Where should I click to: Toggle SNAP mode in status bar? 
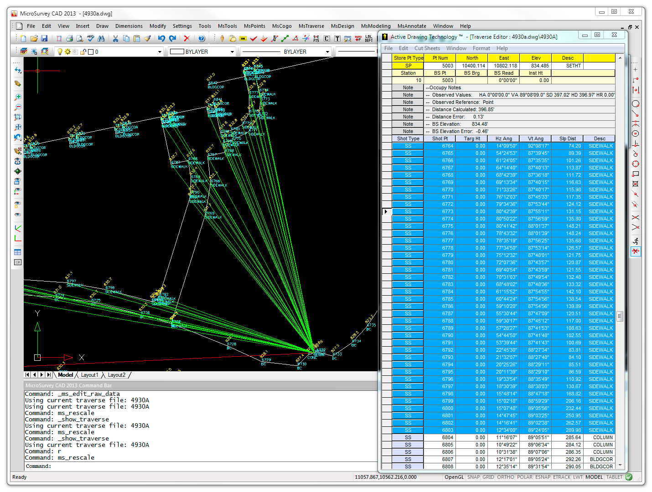tap(473, 477)
